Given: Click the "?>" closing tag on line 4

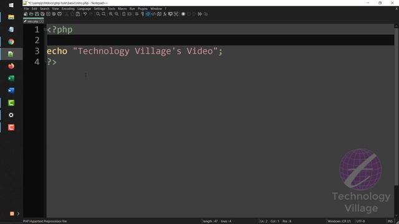Looking at the screenshot, I should pos(52,62).
